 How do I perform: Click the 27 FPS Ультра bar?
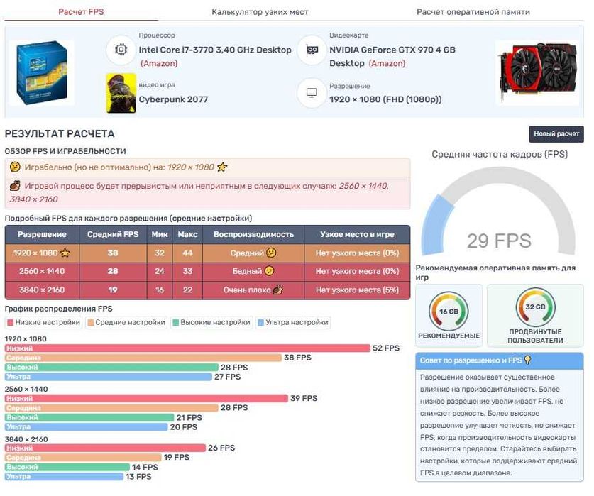109,377
